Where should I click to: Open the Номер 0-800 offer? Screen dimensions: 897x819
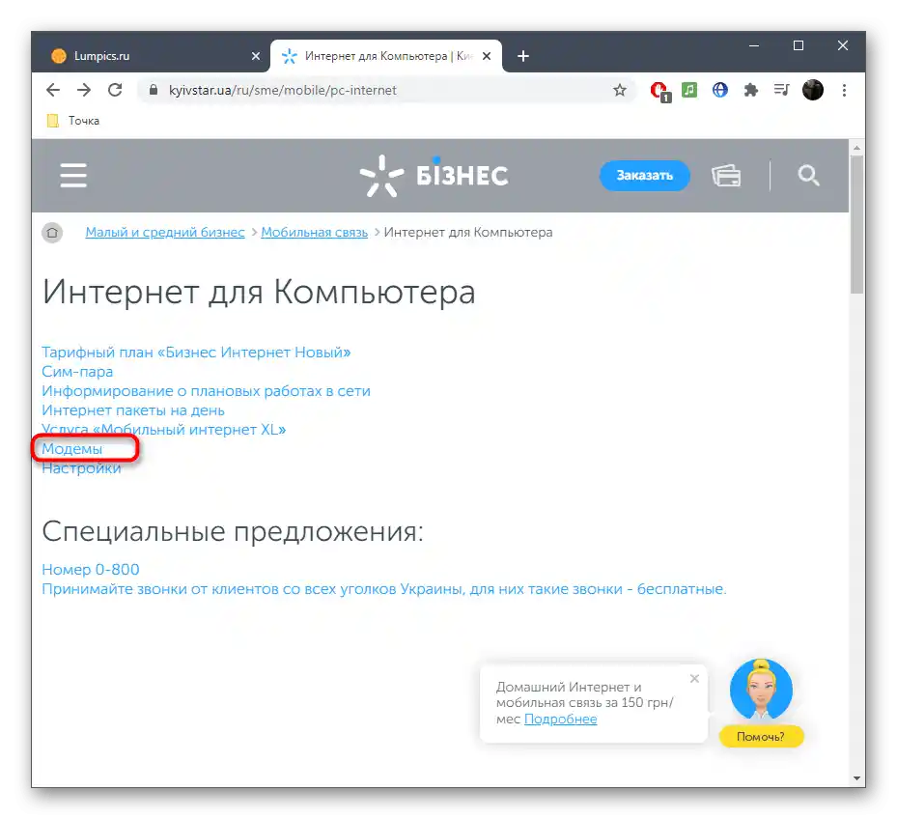[91, 570]
